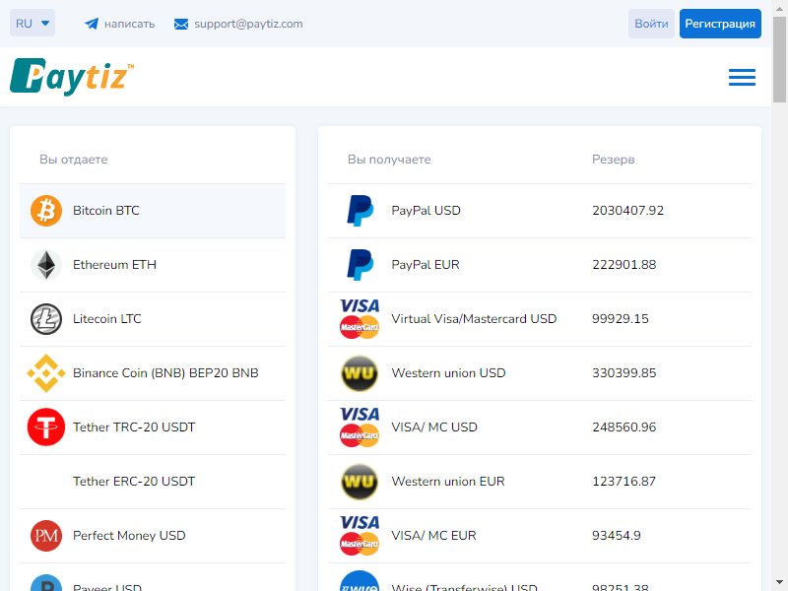Click the scrollbar down arrow
The height and width of the screenshot is (591, 788).
click(x=779, y=583)
